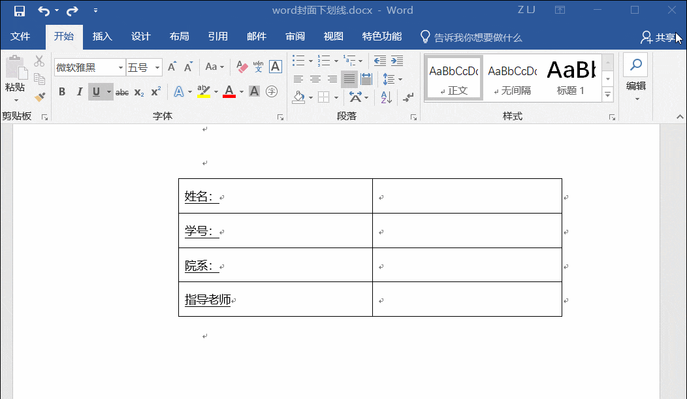Align text right
This screenshot has width=687, height=399.
tap(332, 79)
